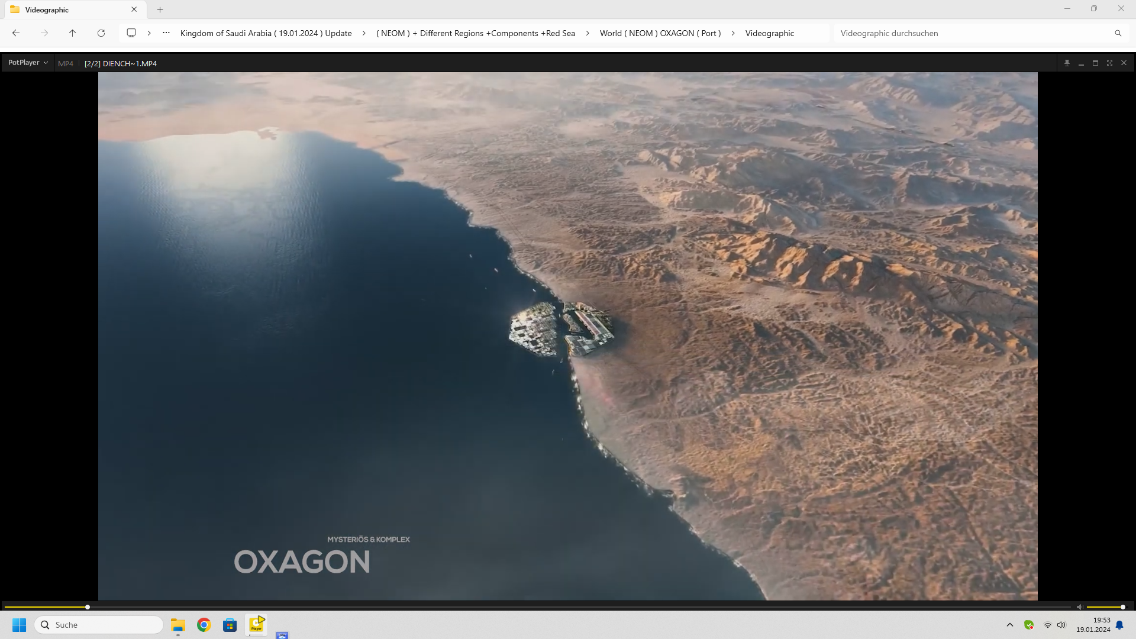Maximize the PotPlayer window
This screenshot has width=1136, height=639.
1095,63
